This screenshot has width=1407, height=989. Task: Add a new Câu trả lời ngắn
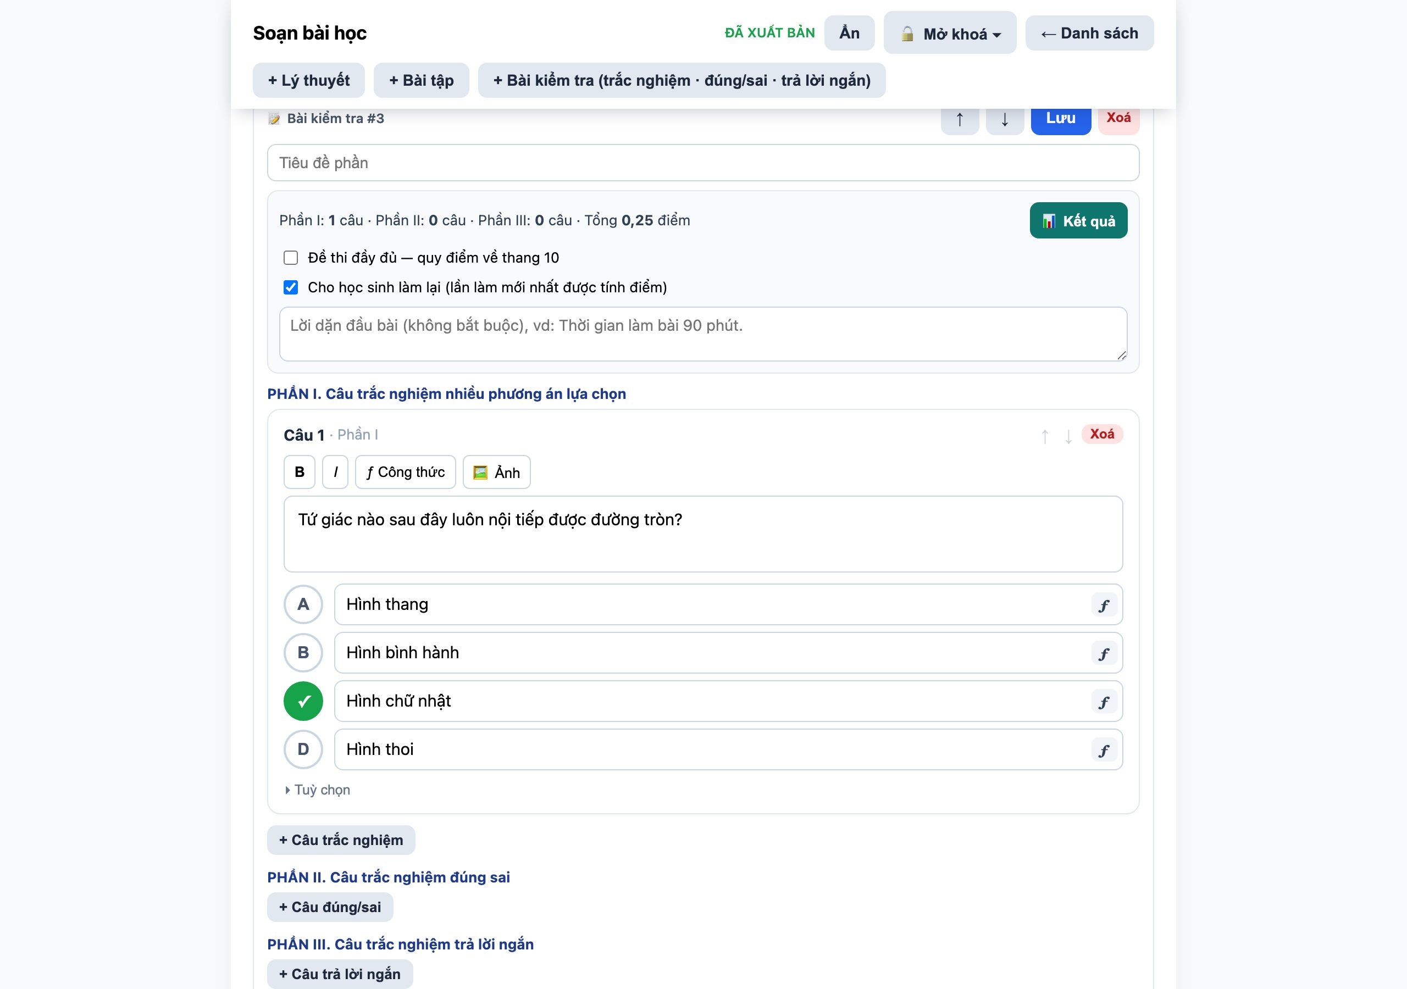[340, 974]
